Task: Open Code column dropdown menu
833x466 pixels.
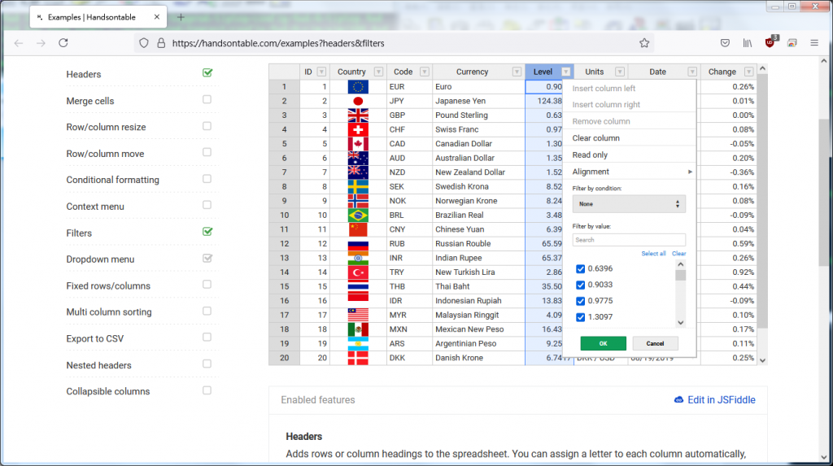Action: 424,72
